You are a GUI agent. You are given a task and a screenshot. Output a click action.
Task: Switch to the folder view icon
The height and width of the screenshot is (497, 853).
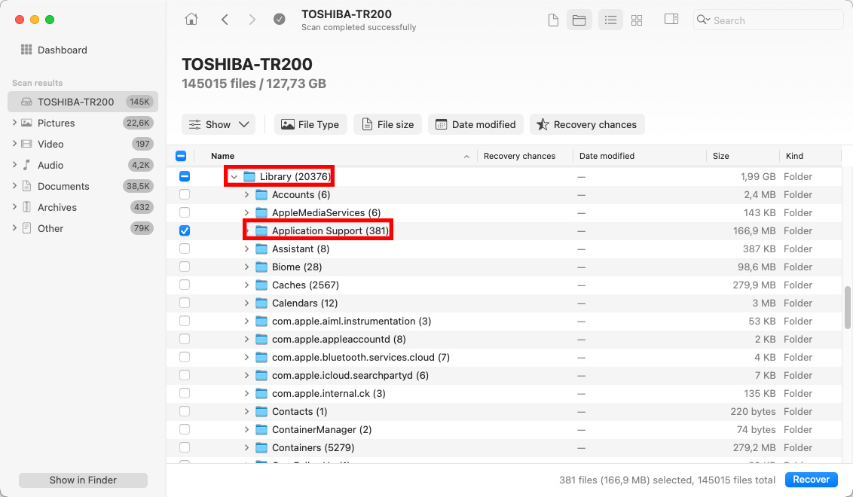(579, 20)
